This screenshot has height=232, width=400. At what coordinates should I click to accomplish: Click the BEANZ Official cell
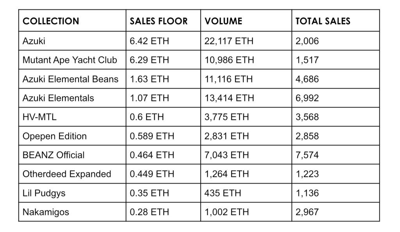54,155
